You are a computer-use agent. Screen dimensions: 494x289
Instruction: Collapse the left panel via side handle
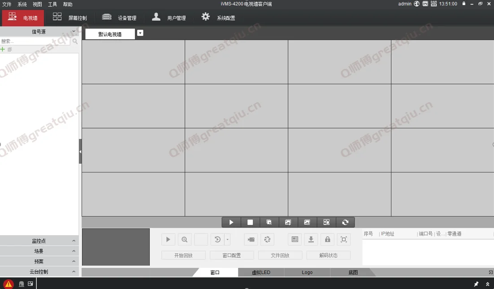[x=80, y=151]
